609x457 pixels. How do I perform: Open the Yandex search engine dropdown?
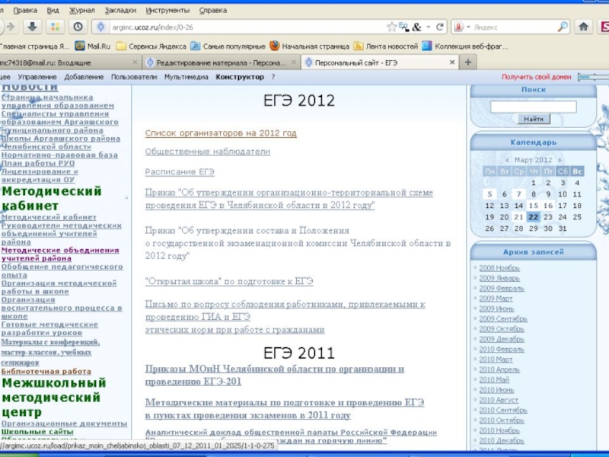468,27
